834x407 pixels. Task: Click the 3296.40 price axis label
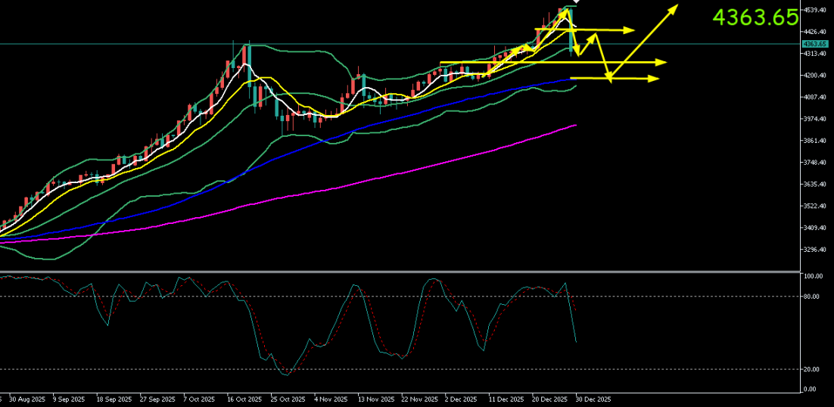click(x=815, y=250)
